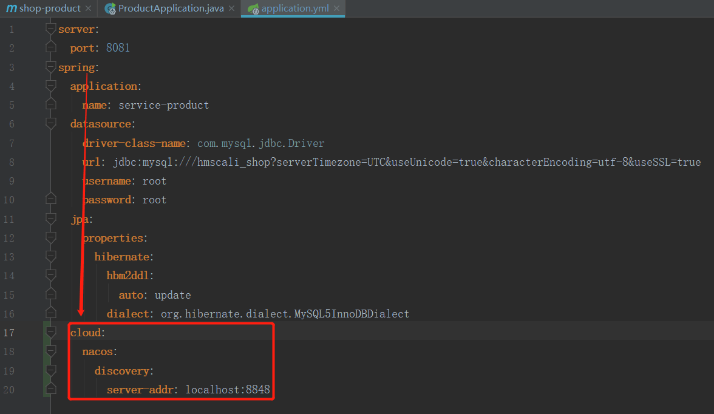Collapse the nacos block on line 18
This screenshot has width=714, height=414.
click(50, 351)
